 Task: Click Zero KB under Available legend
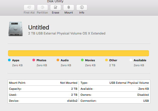pyautogui.click(x=139, y=65)
